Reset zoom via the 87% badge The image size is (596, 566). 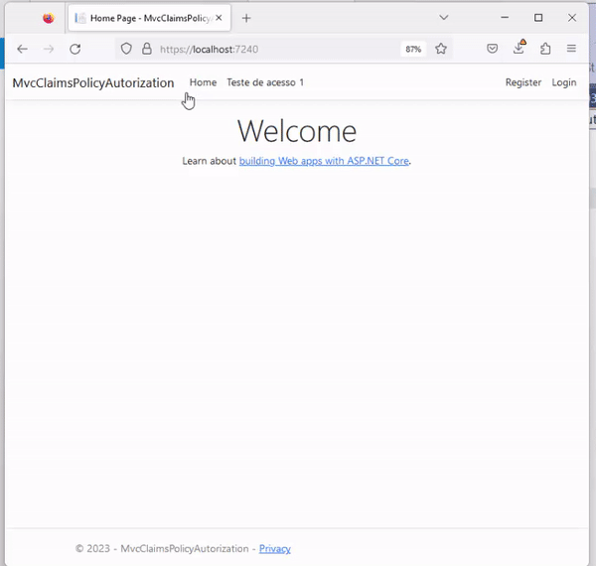(413, 49)
